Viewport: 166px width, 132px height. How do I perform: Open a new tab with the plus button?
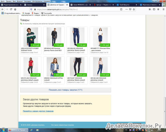164,5
